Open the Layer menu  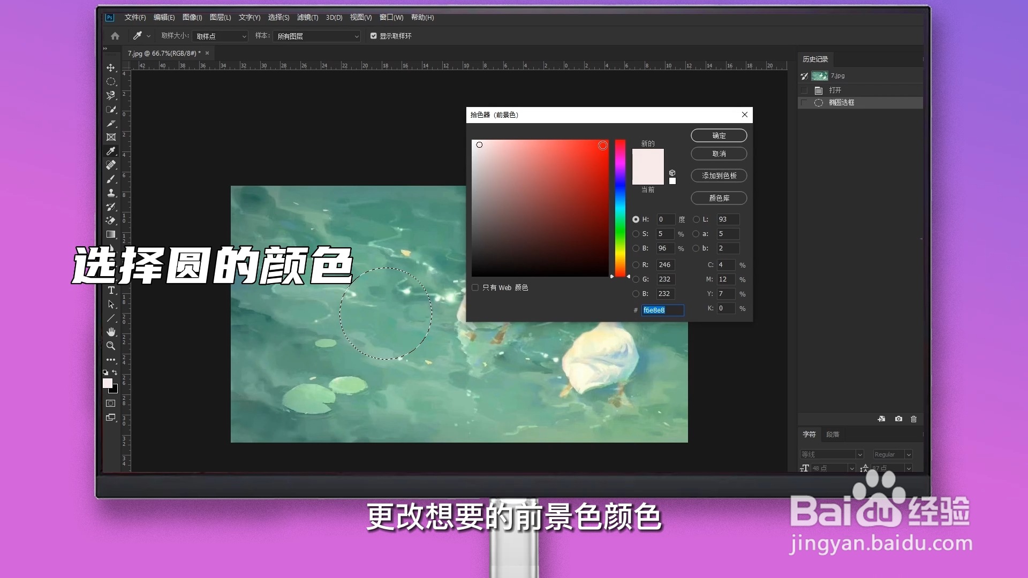[220, 18]
